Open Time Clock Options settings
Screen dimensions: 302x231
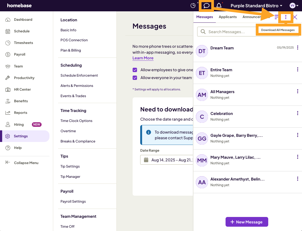click(76, 121)
